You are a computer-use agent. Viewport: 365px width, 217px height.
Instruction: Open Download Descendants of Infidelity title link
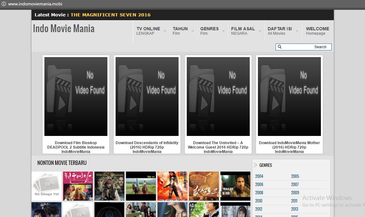(147, 147)
